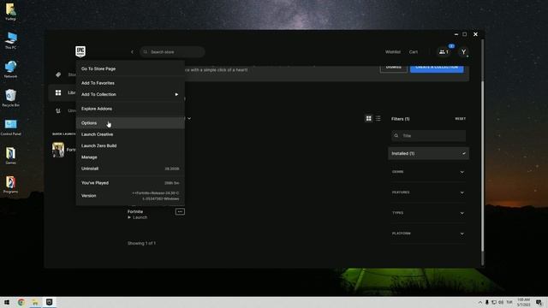The width and height of the screenshot is (548, 308).
Task: Open Windows Start menu
Action: click(x=7, y=302)
